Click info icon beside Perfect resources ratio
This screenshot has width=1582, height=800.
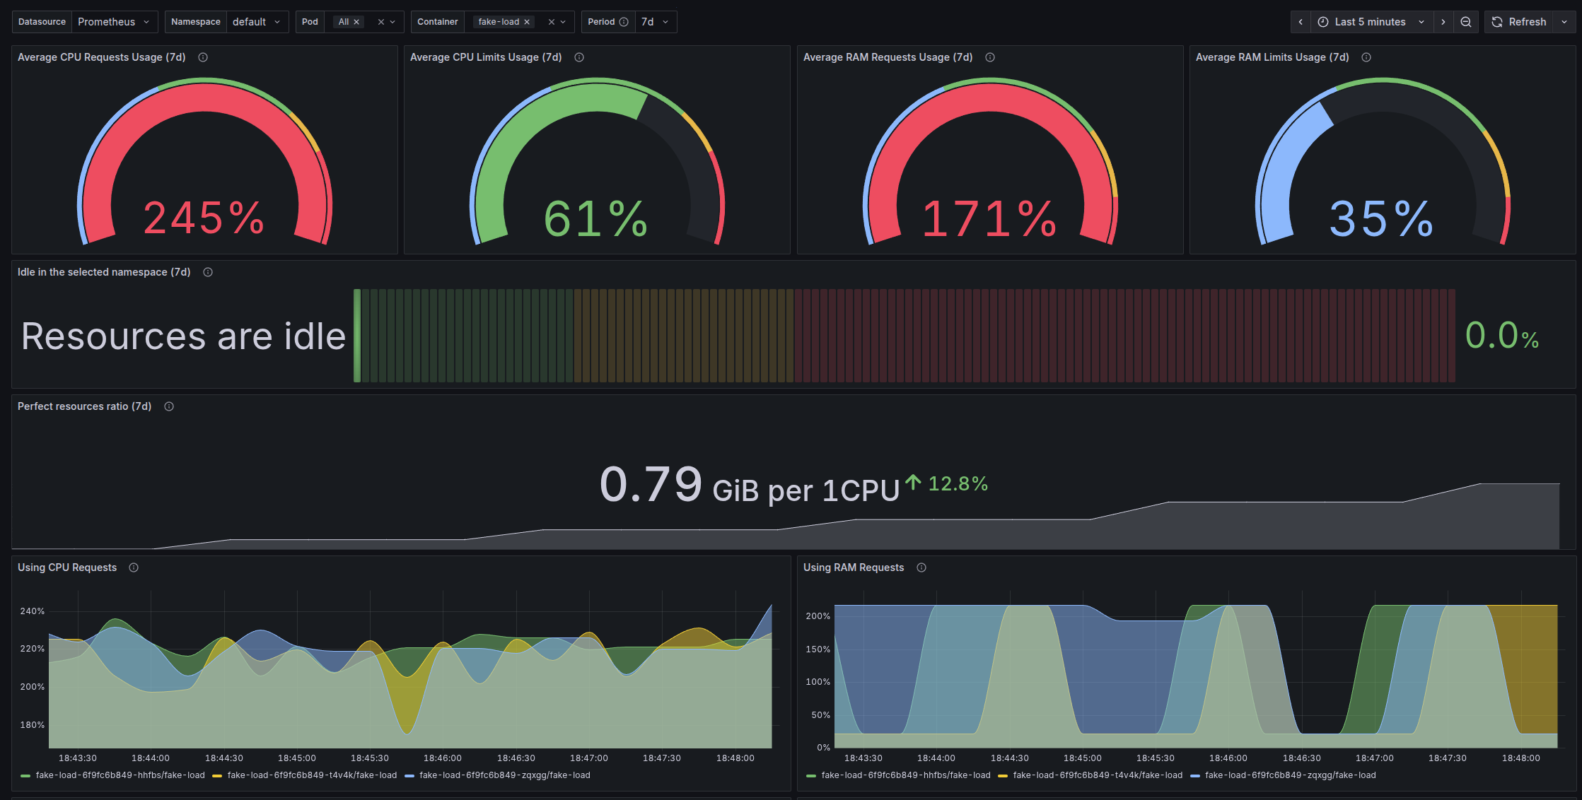tap(169, 406)
